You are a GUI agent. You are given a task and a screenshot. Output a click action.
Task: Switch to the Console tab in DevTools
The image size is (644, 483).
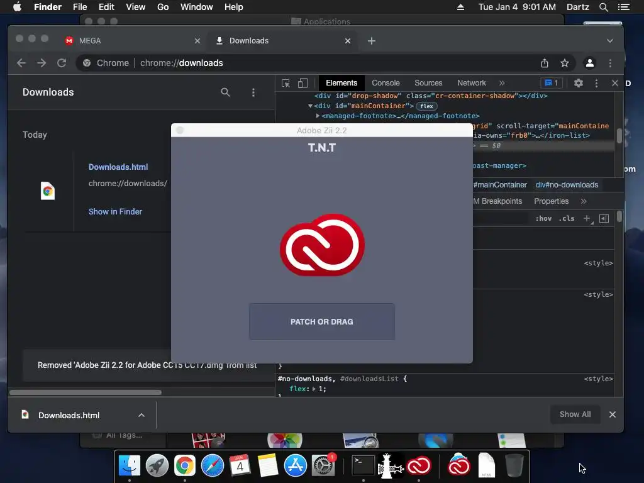386,83
